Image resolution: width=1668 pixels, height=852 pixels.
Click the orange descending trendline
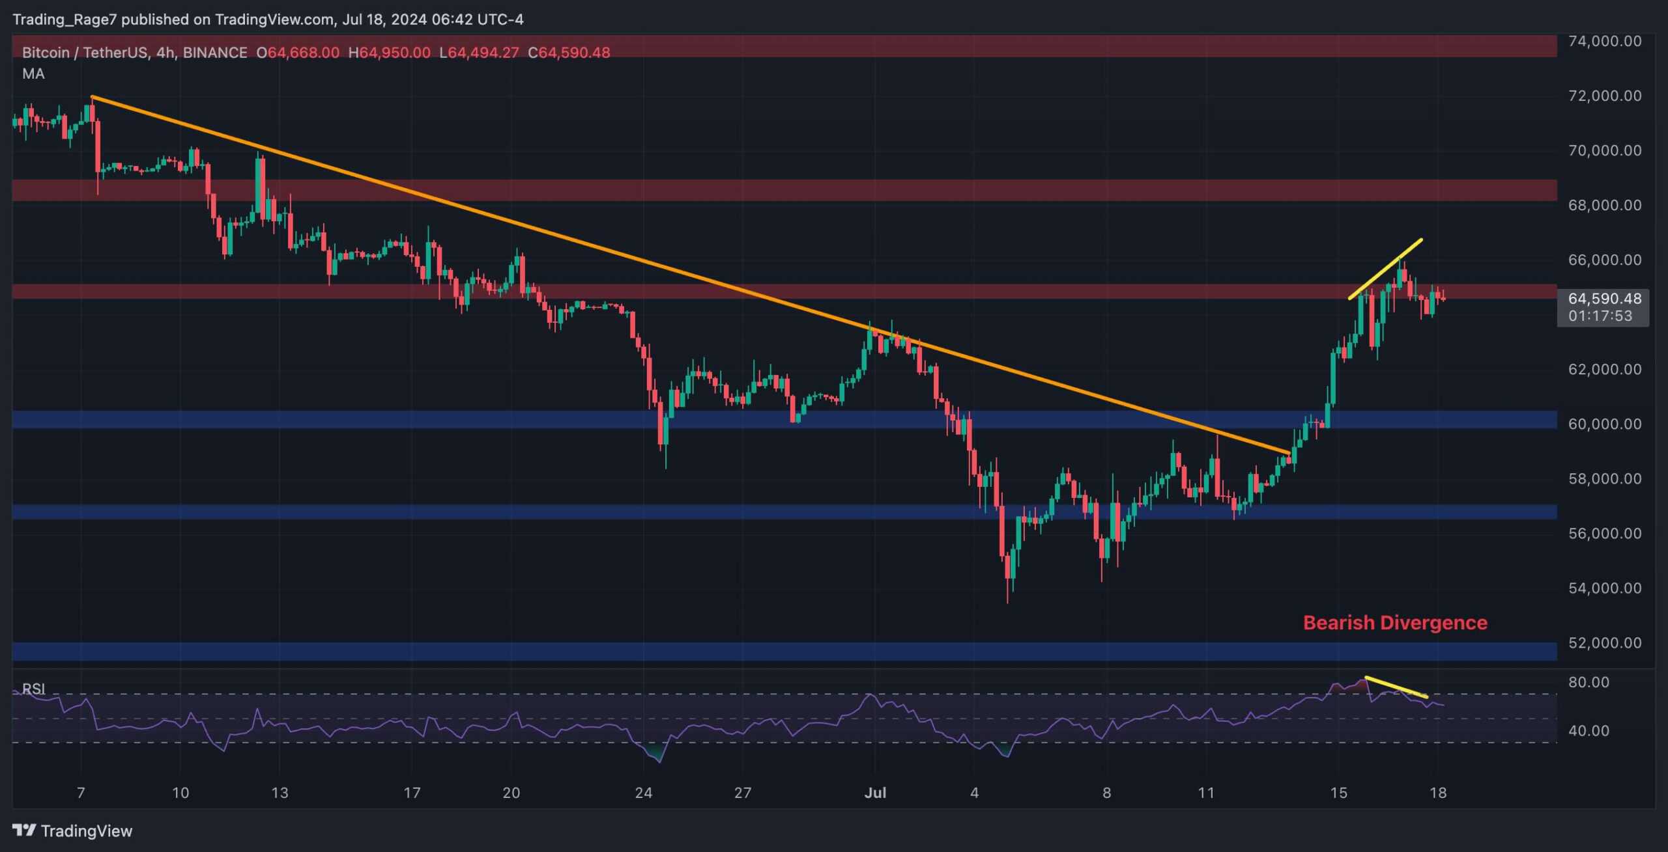point(652,264)
